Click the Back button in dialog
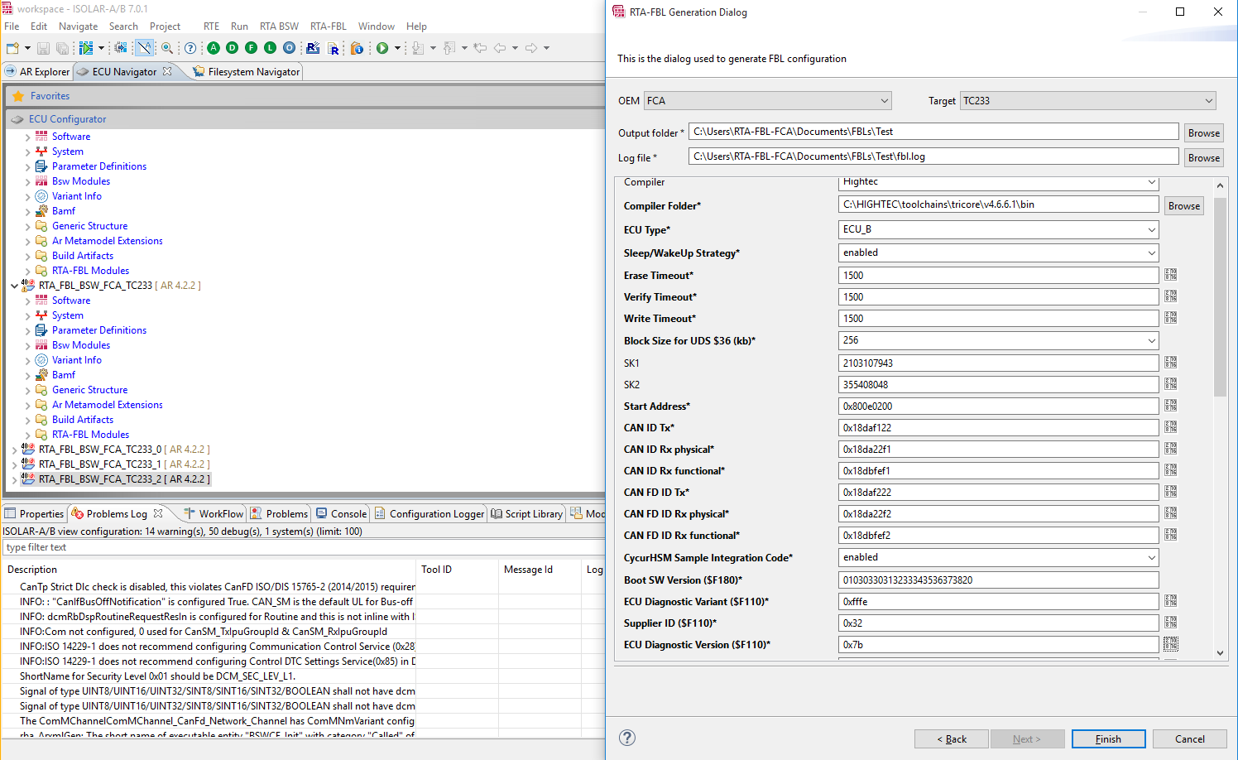 coord(952,739)
